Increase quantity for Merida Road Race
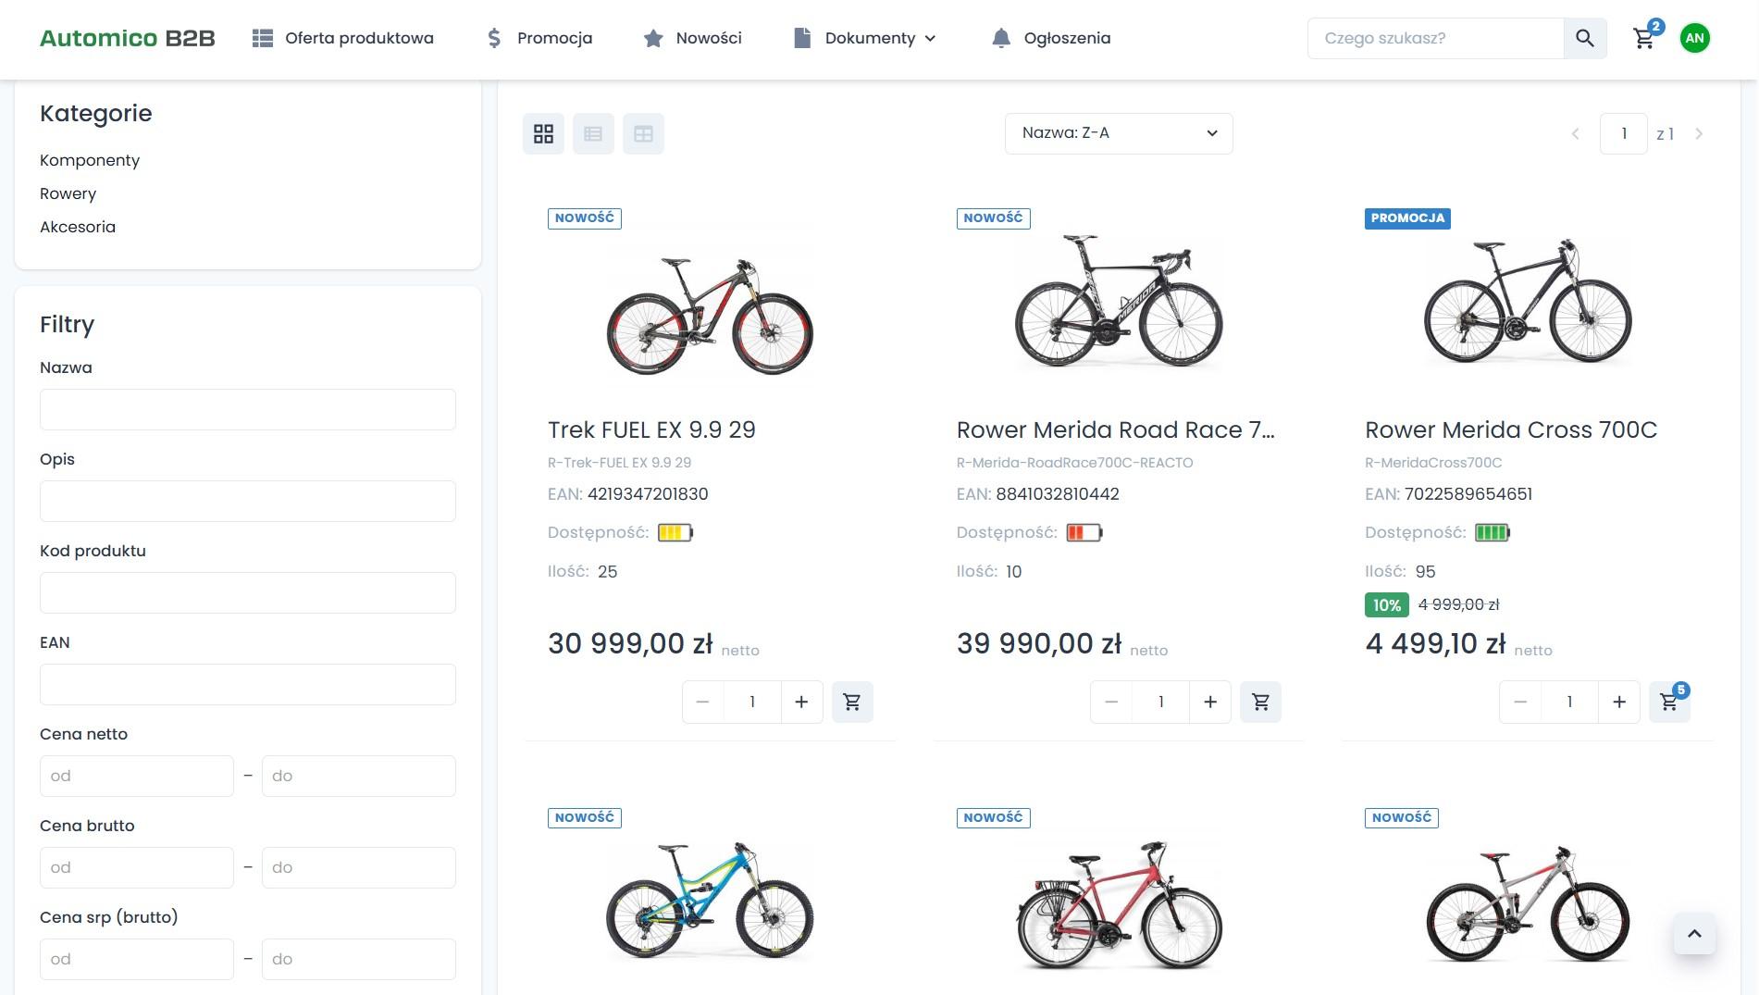Image resolution: width=1759 pixels, height=995 pixels. coord(1209,703)
